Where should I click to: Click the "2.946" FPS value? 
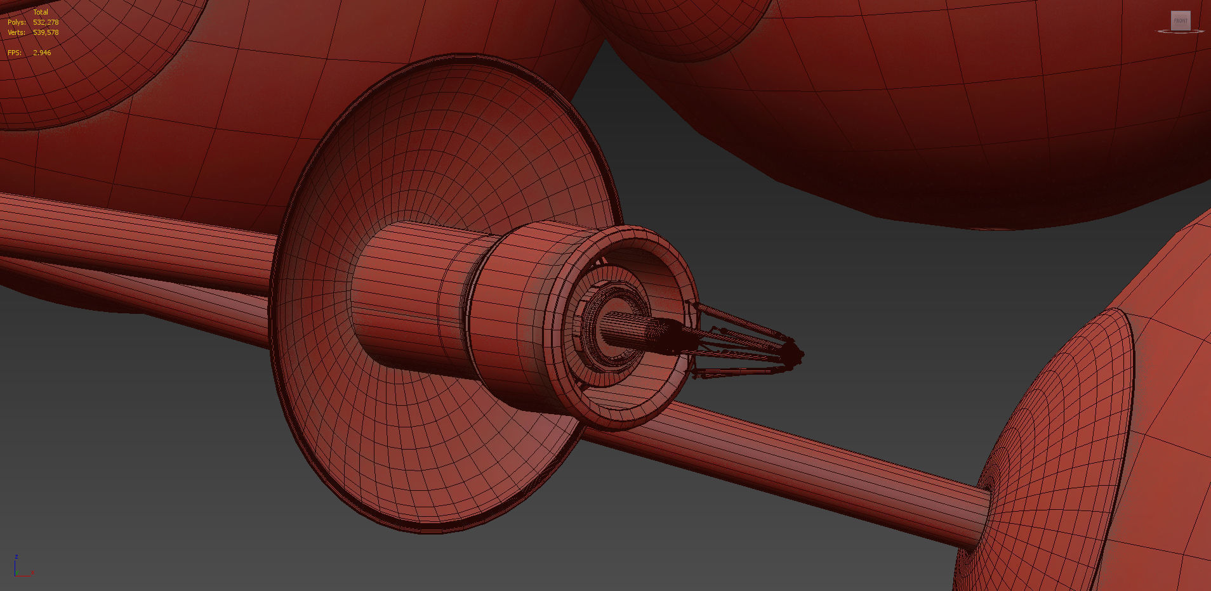(42, 53)
